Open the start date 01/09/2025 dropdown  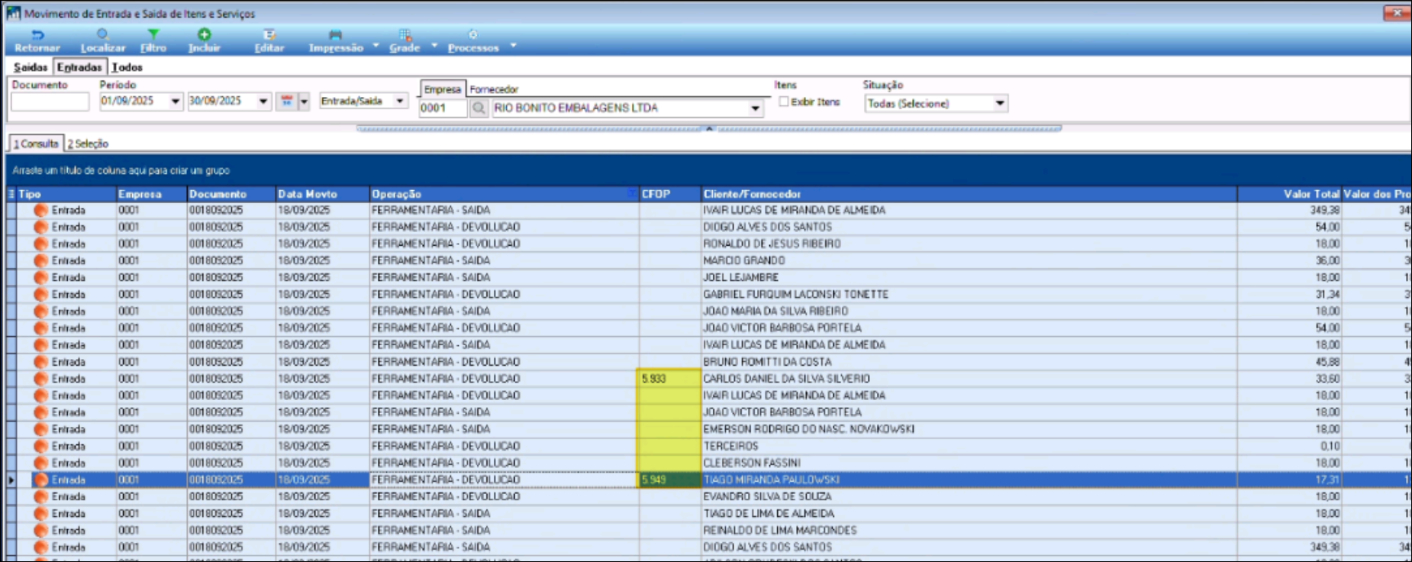click(x=175, y=102)
